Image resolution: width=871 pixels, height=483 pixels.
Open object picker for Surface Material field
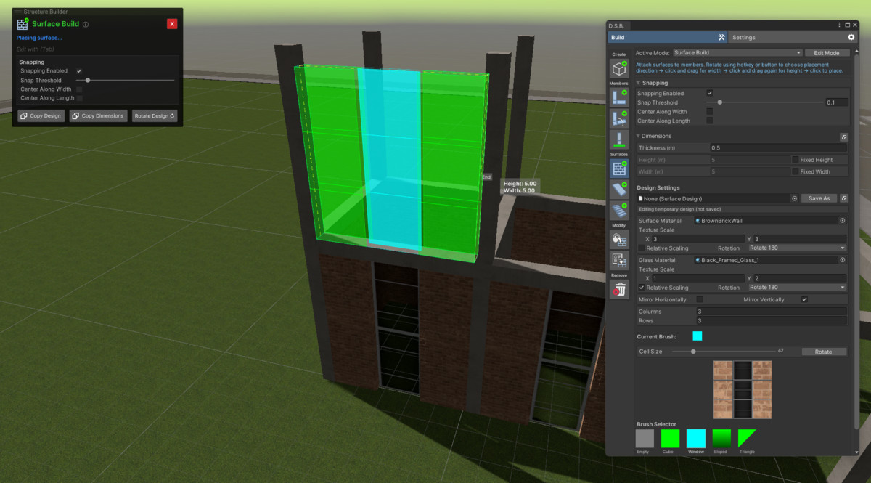click(x=843, y=220)
